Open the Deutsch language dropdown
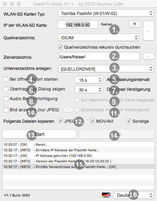Screen dimensions: 157x201 [134, 195]
